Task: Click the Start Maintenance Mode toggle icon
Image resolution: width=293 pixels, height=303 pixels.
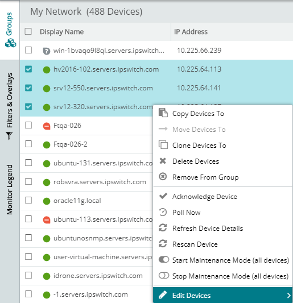Action: (164, 259)
